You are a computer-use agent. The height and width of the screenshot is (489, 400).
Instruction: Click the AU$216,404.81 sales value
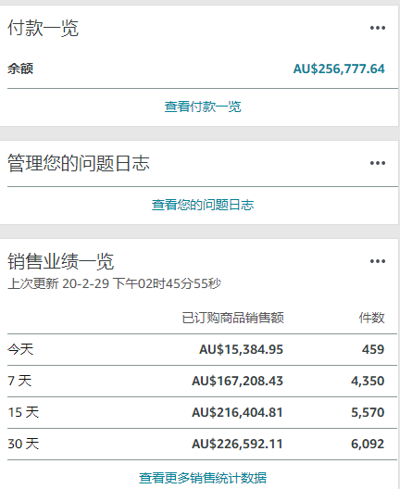pos(237,412)
